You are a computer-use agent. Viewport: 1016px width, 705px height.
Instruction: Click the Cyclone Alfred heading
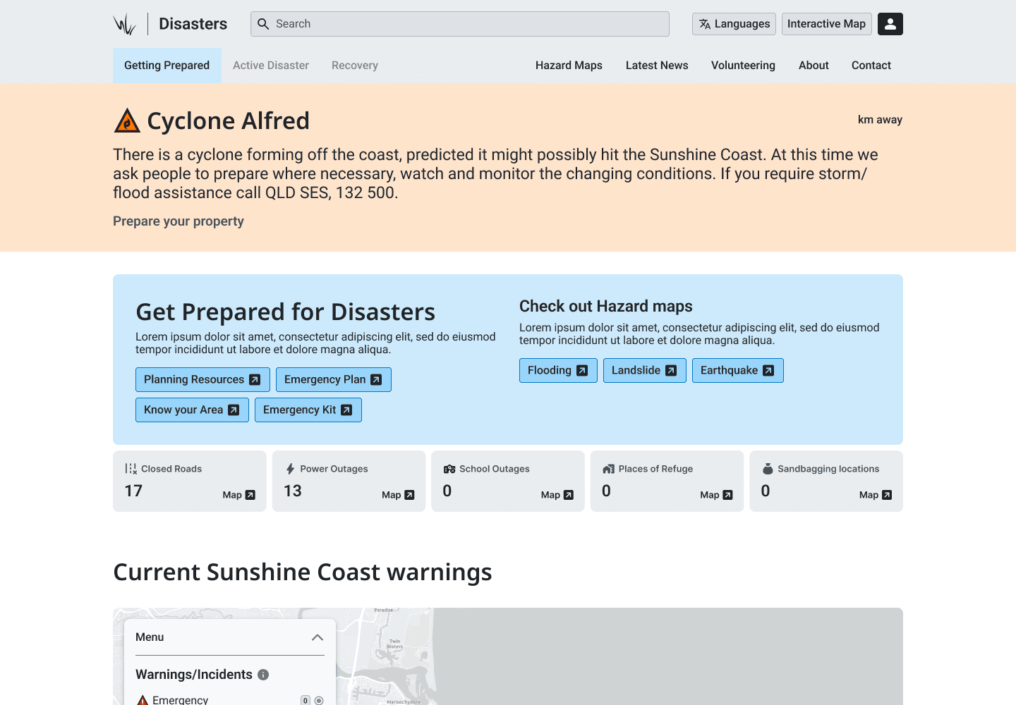point(228,121)
